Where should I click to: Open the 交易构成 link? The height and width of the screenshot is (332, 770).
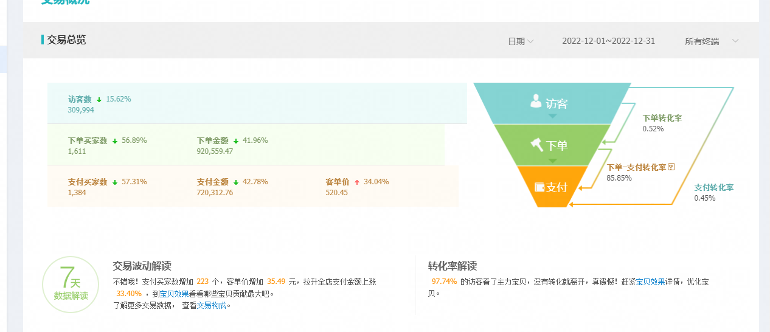[x=211, y=306]
